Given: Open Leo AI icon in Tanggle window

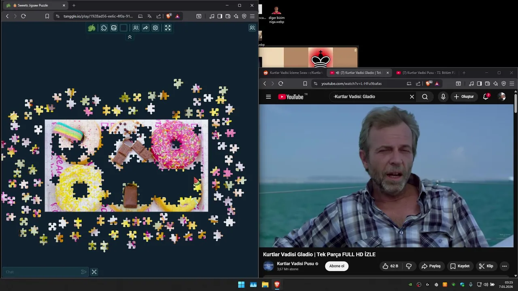Looking at the screenshot, I should pyautogui.click(x=236, y=16).
